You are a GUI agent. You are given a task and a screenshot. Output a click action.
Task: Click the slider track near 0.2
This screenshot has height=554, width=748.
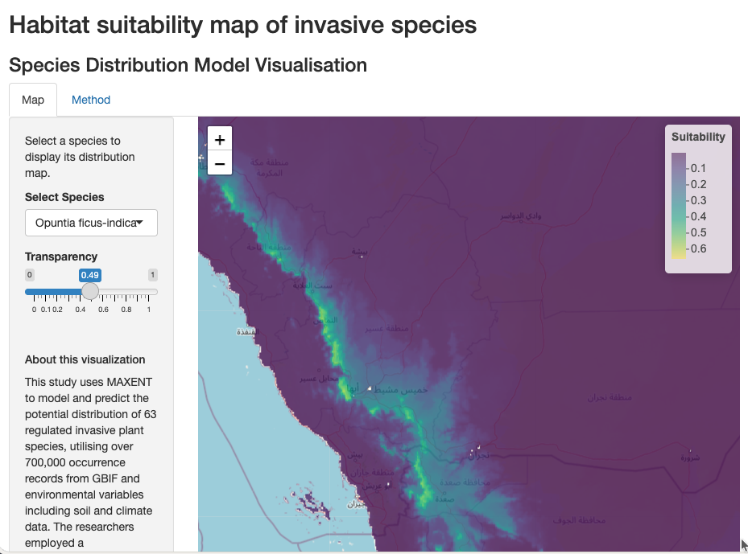pos(56,293)
